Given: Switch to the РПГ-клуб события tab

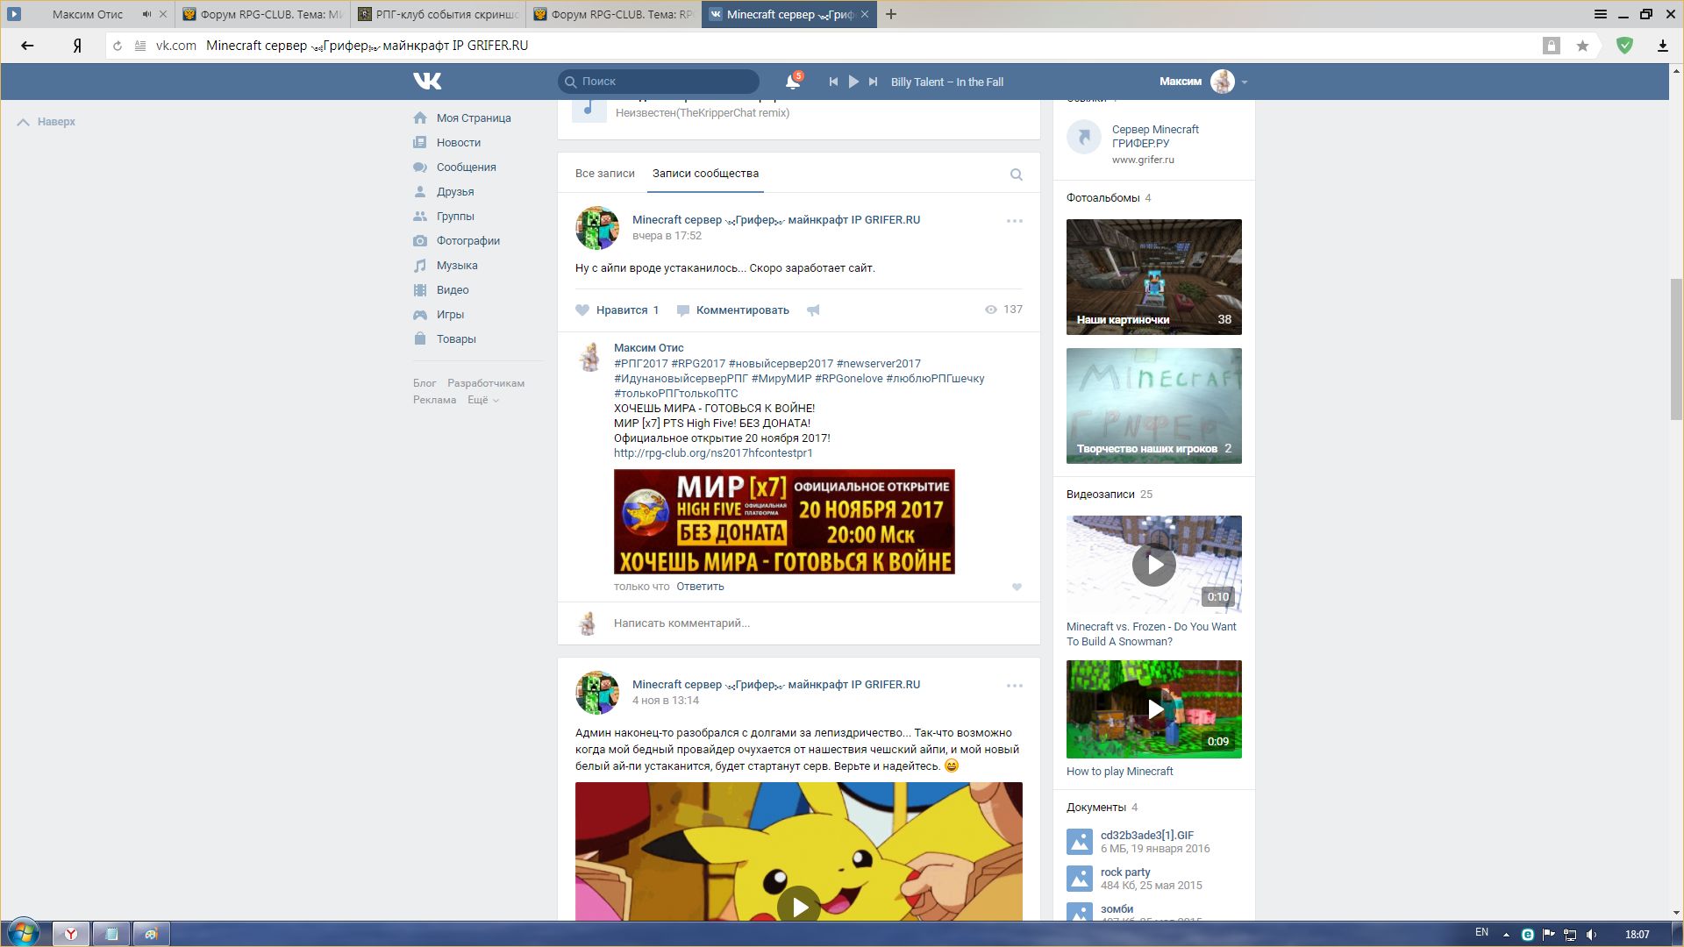Looking at the screenshot, I should click(439, 14).
